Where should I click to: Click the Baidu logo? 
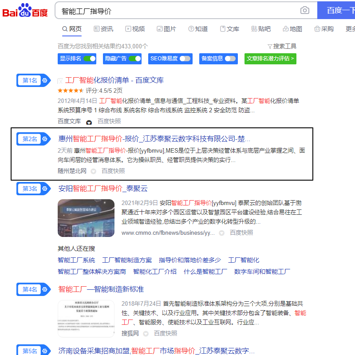(x=25, y=10)
